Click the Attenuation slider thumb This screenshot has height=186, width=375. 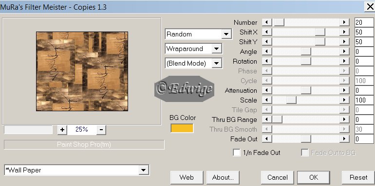pos(306,90)
